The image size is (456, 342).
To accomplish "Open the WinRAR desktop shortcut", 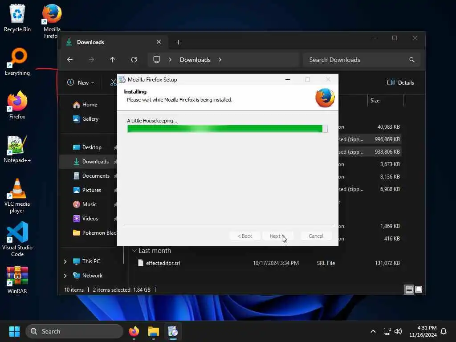I will pyautogui.click(x=17, y=280).
